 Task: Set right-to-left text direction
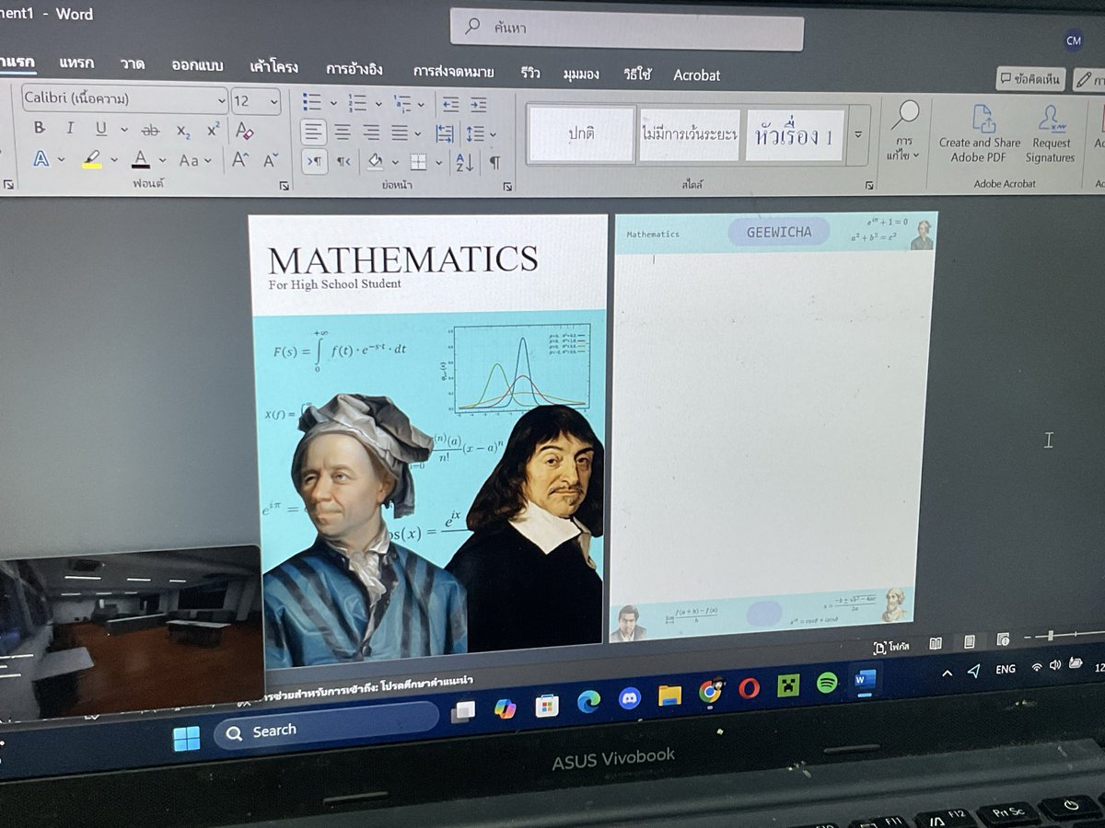pyautogui.click(x=343, y=162)
